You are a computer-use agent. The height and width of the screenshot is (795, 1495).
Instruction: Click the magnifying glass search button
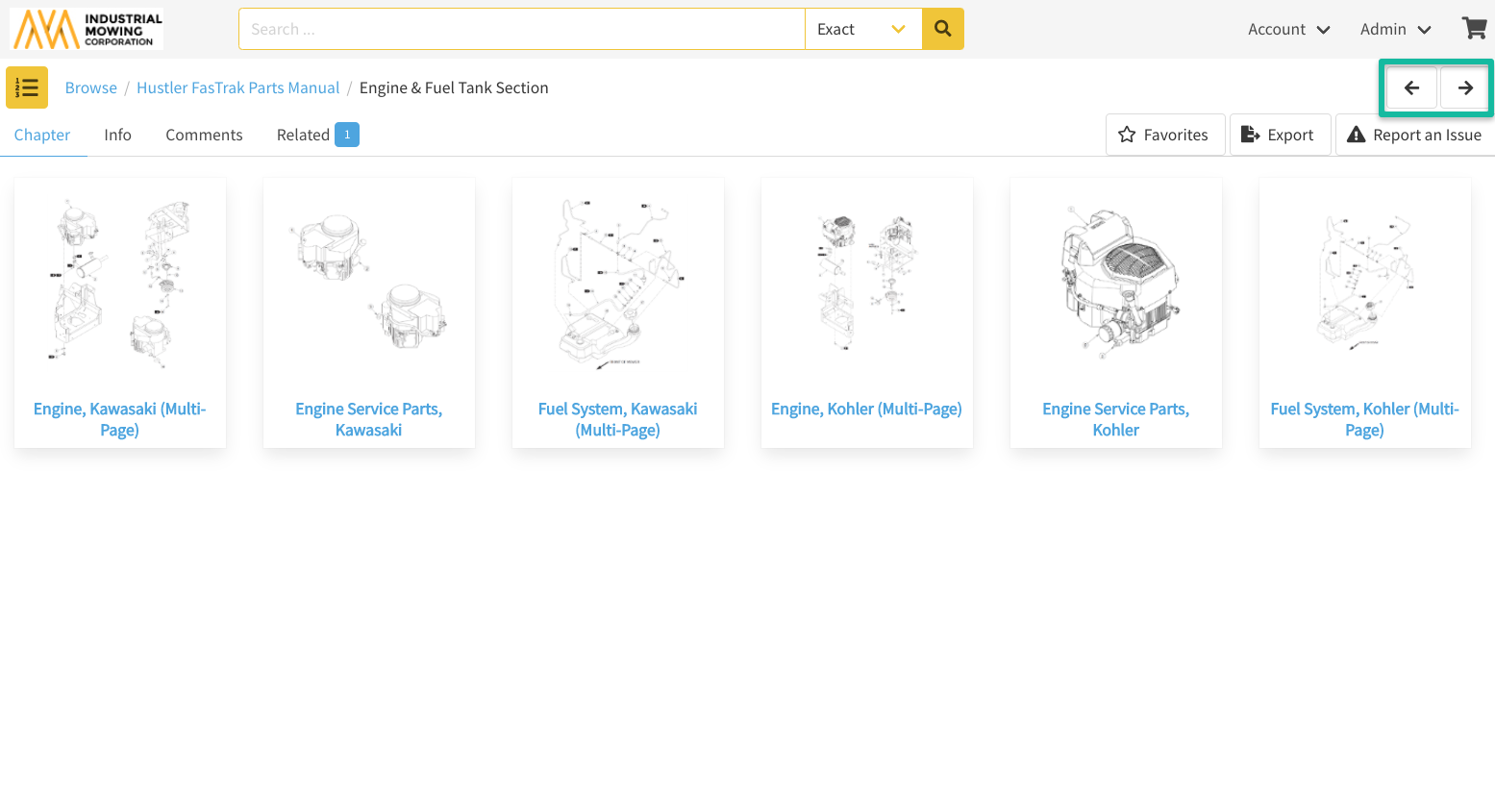[942, 29]
